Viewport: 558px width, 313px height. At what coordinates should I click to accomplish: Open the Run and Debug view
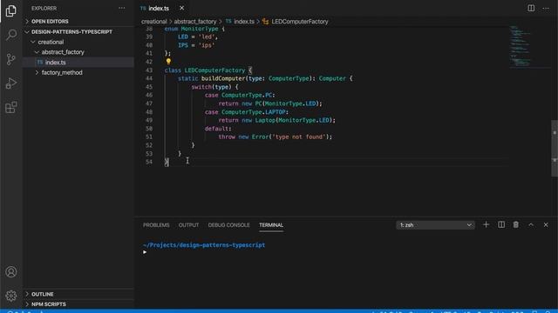coord(11,83)
